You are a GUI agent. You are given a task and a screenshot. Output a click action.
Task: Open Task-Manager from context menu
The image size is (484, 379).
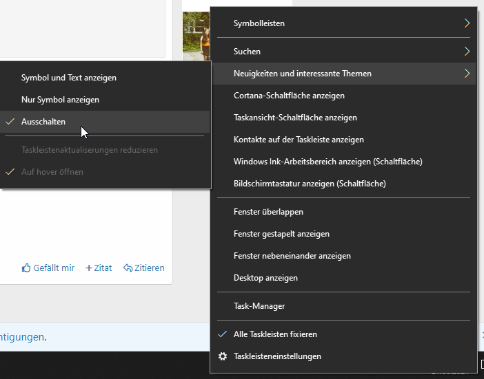pyautogui.click(x=259, y=306)
